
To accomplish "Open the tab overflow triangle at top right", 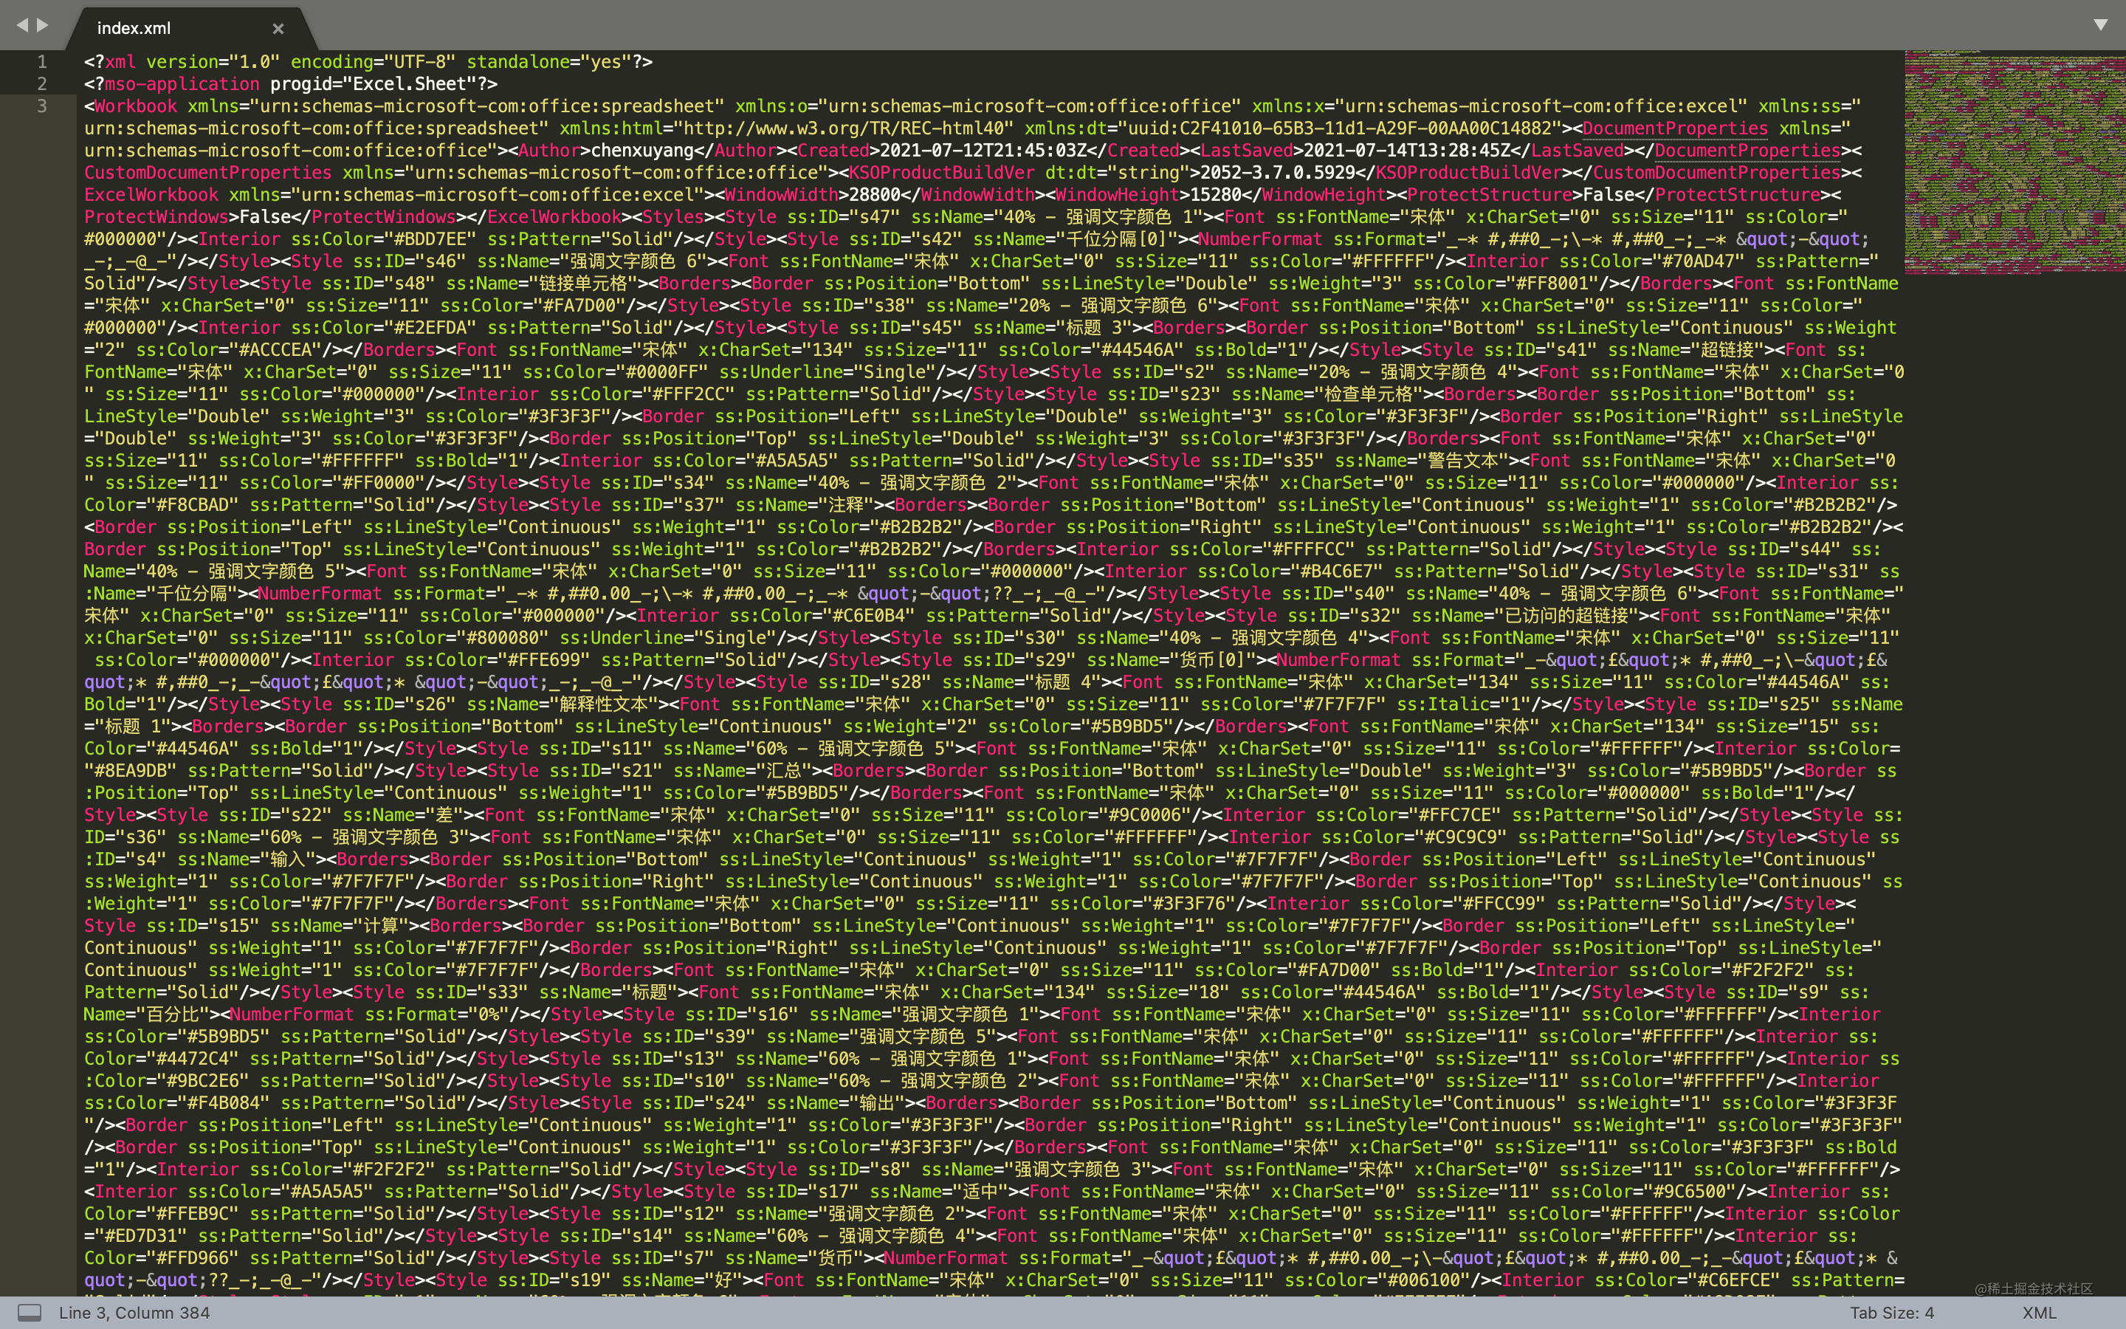I will tap(2102, 26).
